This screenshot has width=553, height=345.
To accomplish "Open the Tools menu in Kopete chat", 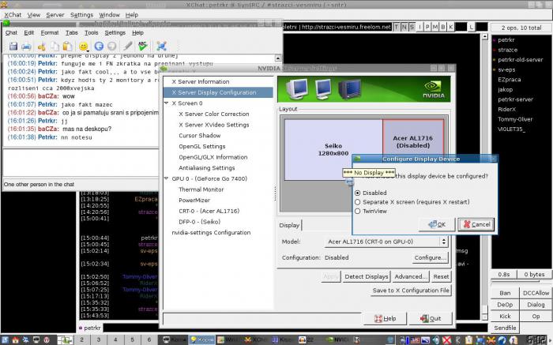I will point(92,32).
